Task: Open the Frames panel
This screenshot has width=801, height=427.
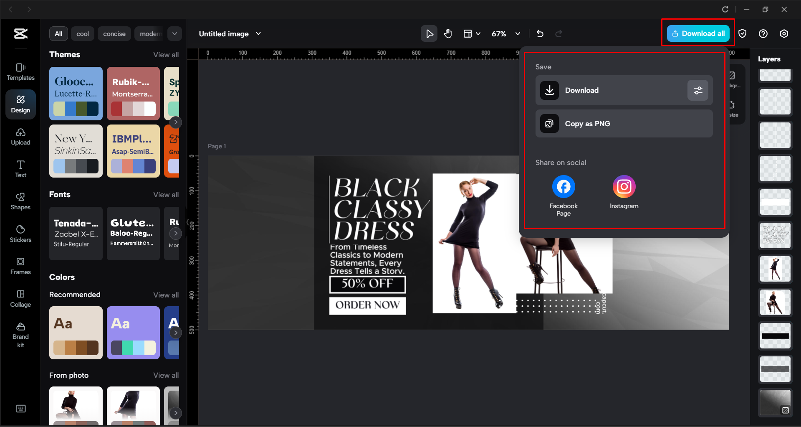Action: pos(20,266)
